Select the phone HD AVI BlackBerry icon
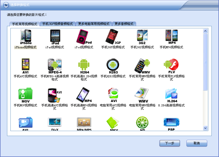Viewport: 219px width, 157px height. coord(55,95)
